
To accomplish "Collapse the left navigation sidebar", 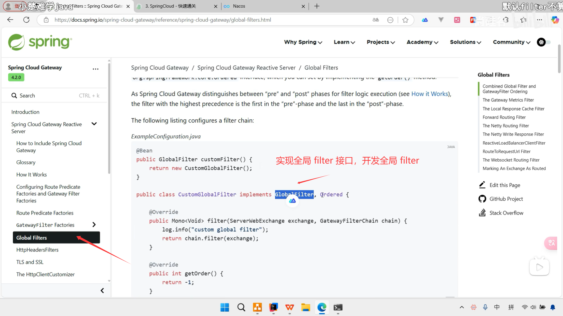I will (x=102, y=291).
